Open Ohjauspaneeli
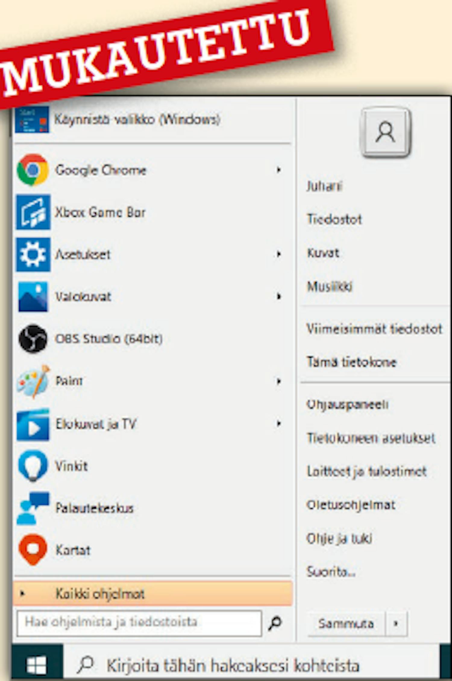452x681 pixels. [x=347, y=405]
